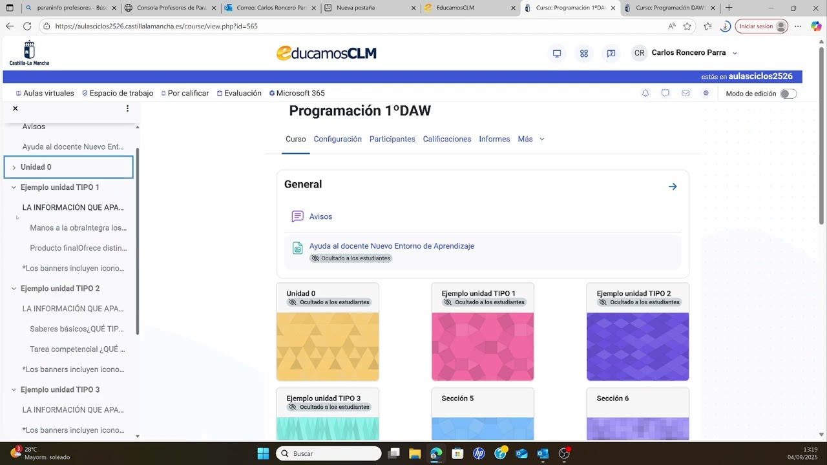The height and width of the screenshot is (465, 827).
Task: Open Outlook from the taskbar
Action: [543, 453]
